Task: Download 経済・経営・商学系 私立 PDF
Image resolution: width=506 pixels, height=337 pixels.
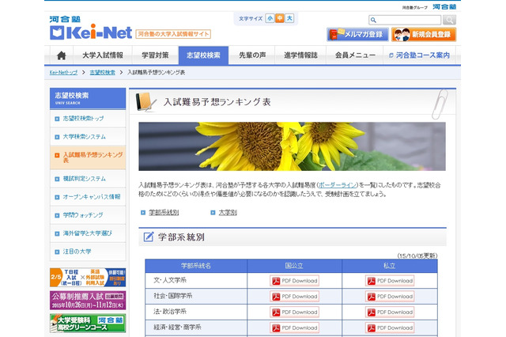Action: [390, 328]
